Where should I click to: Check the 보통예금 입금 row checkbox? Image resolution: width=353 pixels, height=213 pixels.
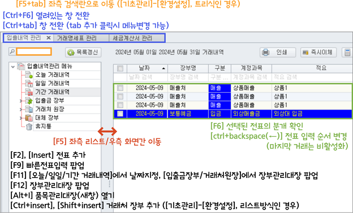click(x=120, y=114)
